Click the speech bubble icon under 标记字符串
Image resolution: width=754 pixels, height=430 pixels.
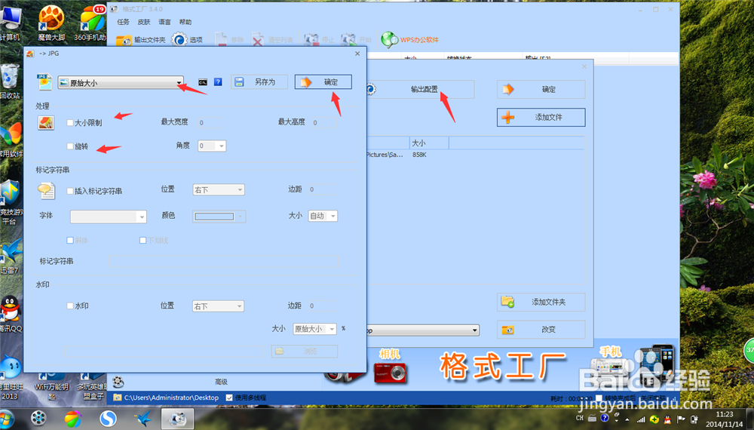click(x=46, y=191)
